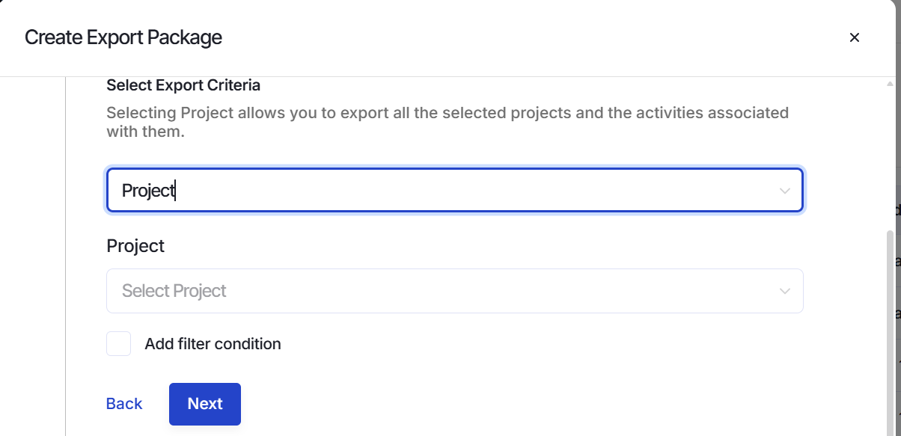Click the 'Add filter condition' label text
The height and width of the screenshot is (436, 901).
pos(213,344)
